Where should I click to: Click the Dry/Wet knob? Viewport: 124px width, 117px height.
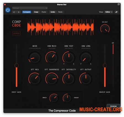[105, 29]
